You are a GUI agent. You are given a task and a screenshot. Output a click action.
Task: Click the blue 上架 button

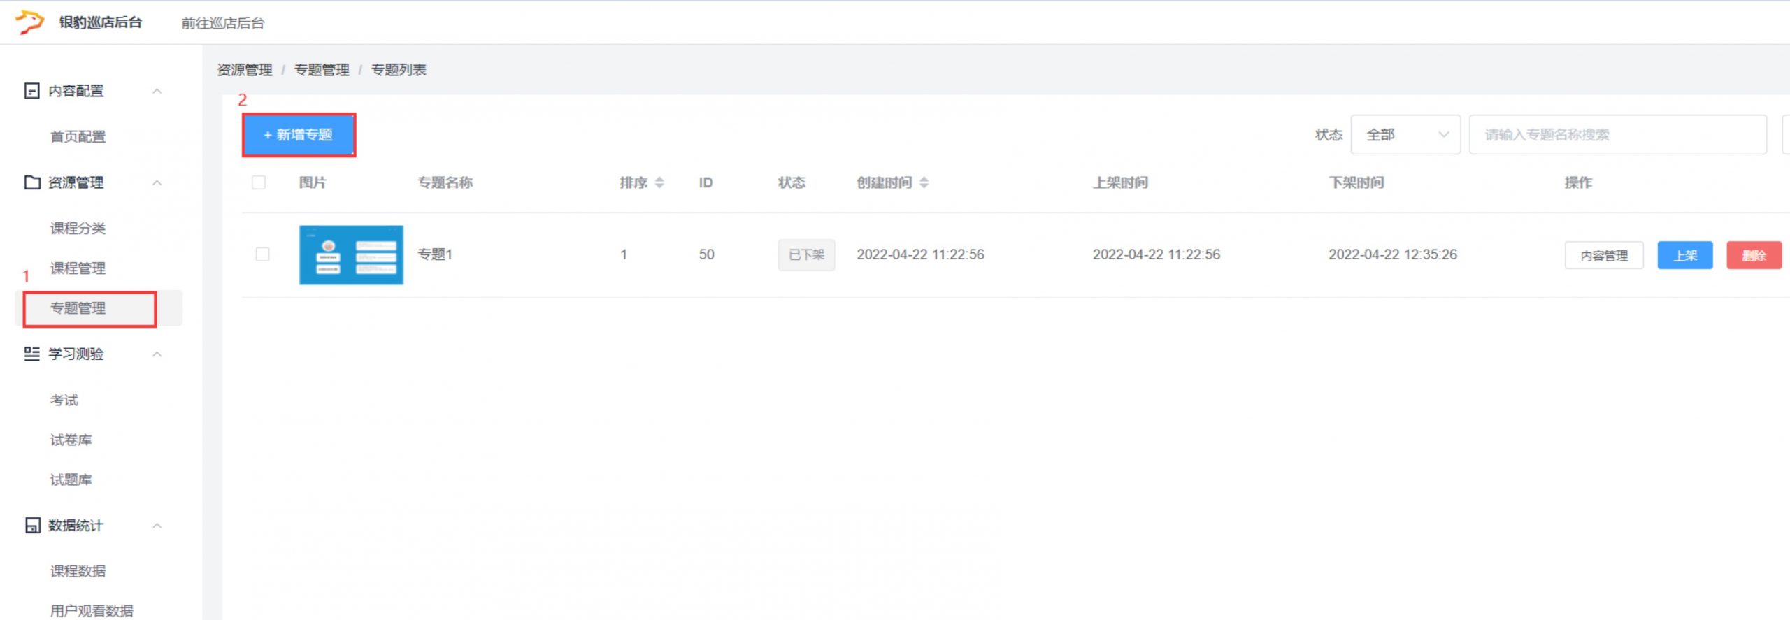pyautogui.click(x=1684, y=255)
